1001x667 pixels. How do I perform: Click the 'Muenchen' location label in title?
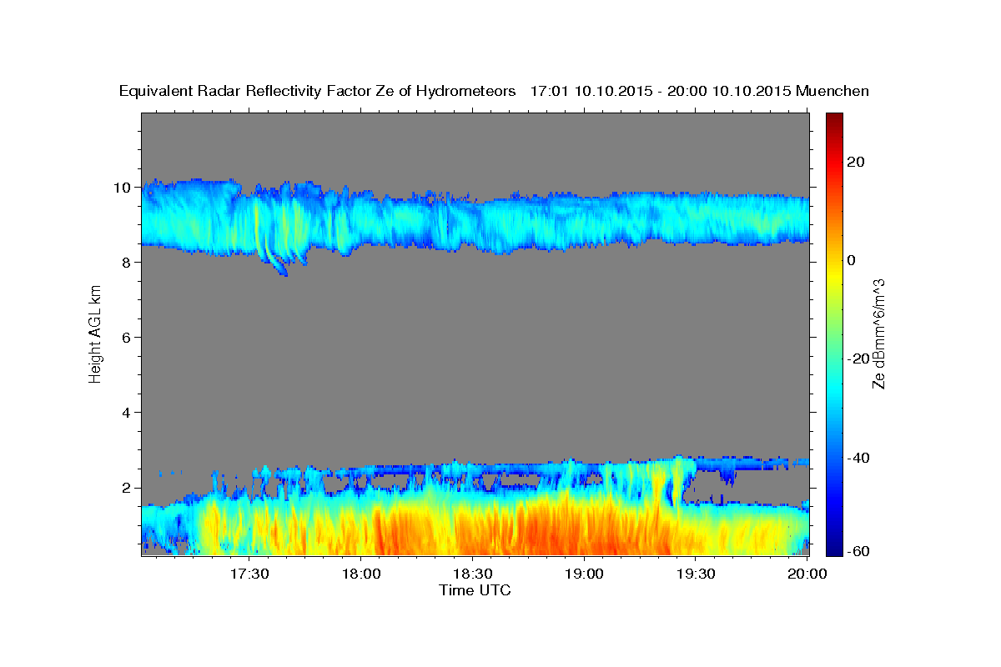pos(832,91)
